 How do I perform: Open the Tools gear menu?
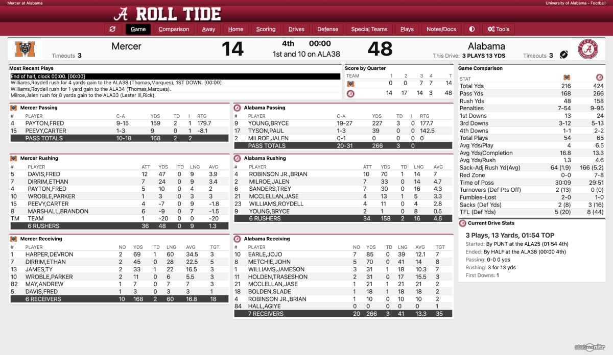499,29
